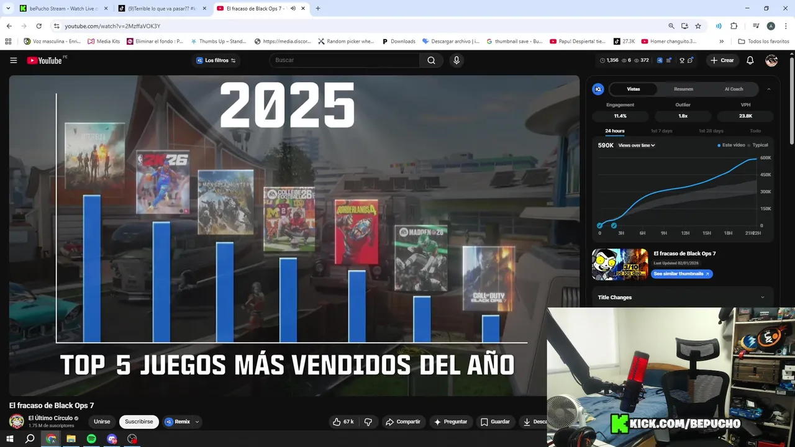Open the Remix dropdown arrow
Image resolution: width=795 pixels, height=447 pixels.
[198, 422]
